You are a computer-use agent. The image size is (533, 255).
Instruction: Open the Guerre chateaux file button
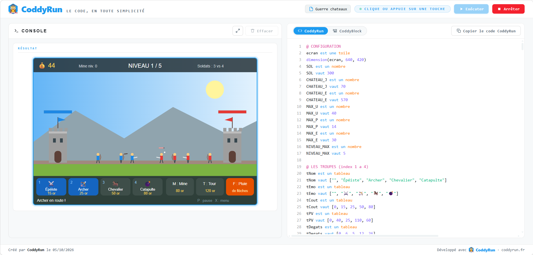(x=328, y=9)
